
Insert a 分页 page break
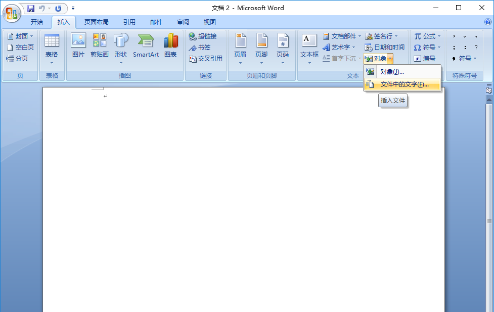(x=17, y=58)
